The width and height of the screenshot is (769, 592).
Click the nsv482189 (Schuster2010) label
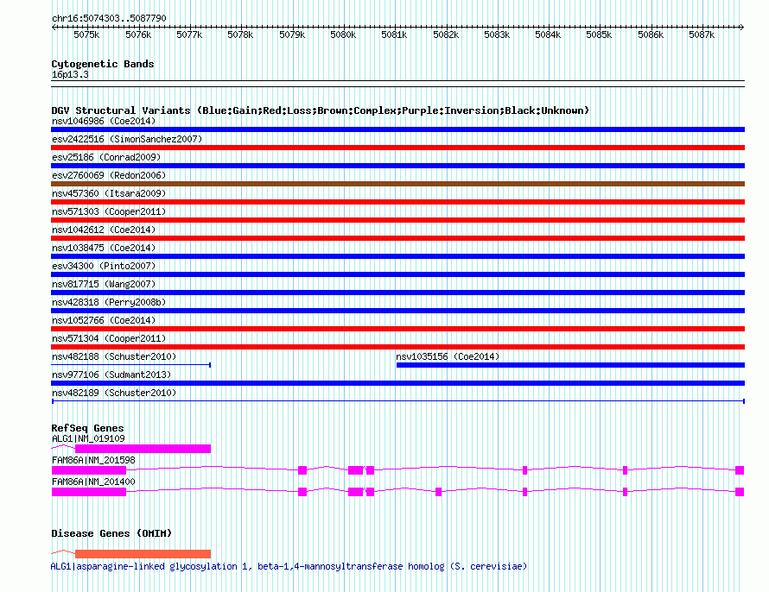114,393
